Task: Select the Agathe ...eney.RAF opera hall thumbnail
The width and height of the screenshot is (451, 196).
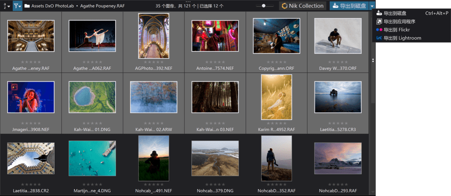Action: (31, 36)
